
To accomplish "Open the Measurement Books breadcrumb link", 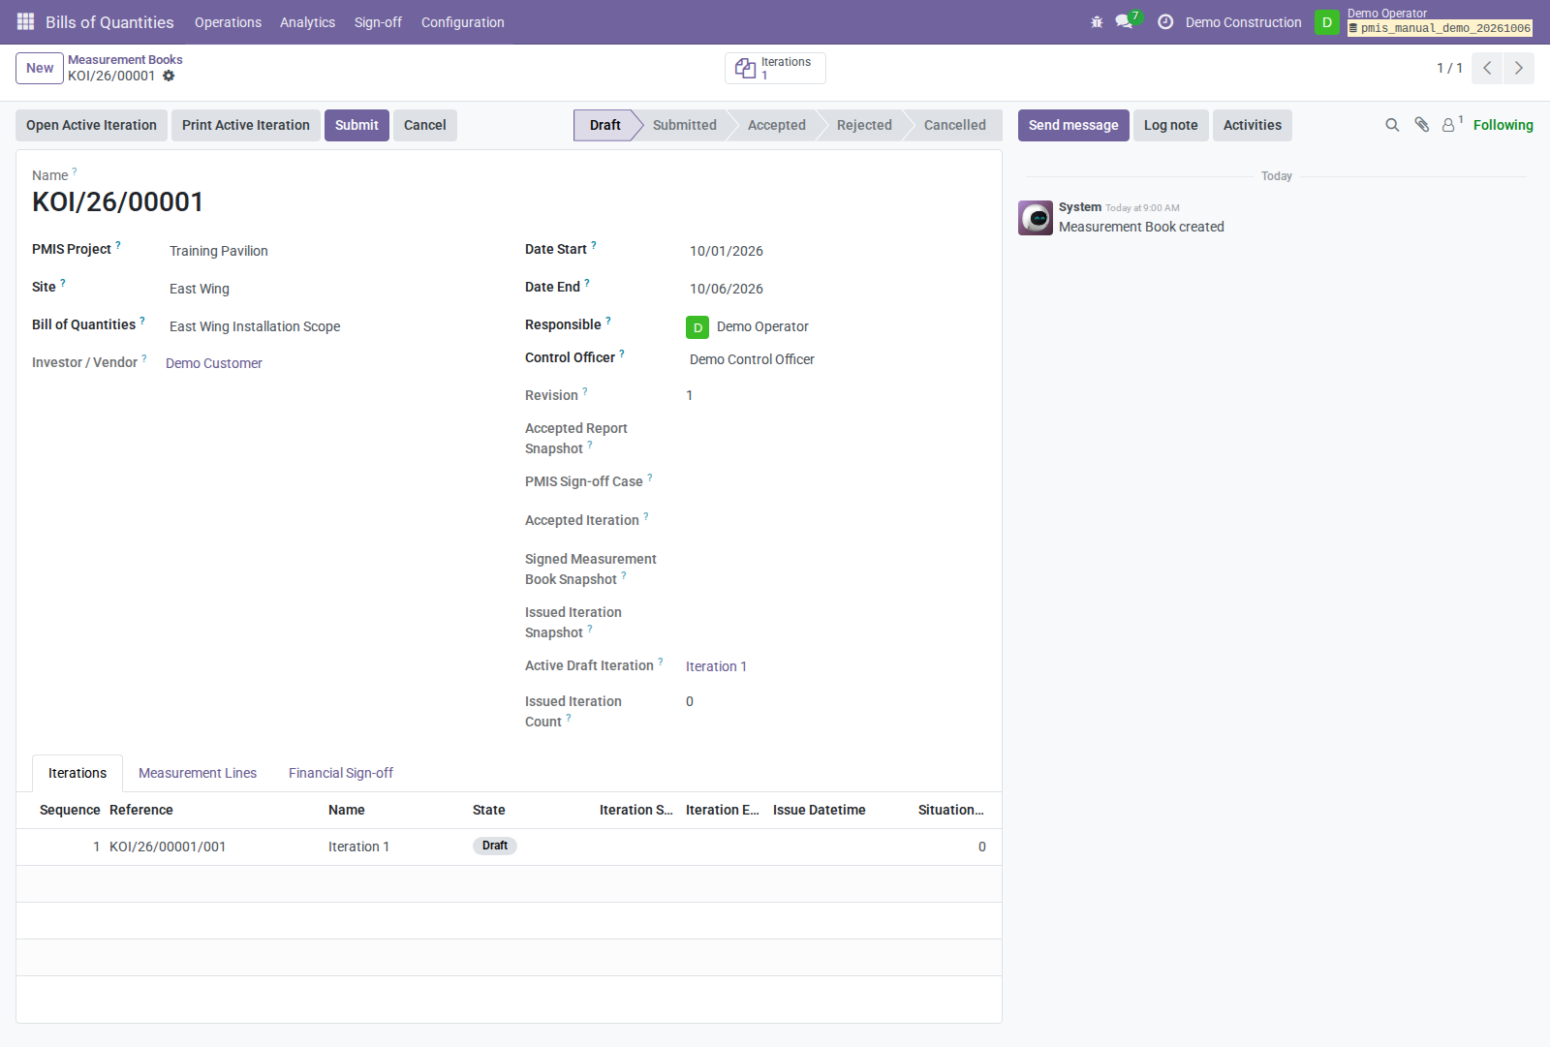I will pos(125,59).
